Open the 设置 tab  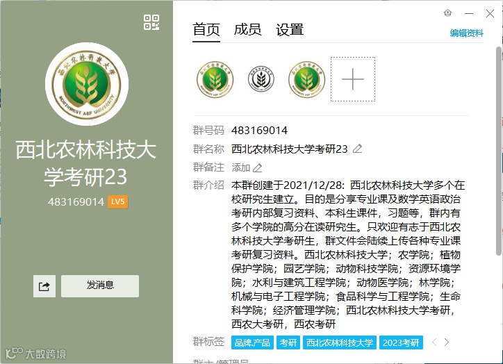click(x=290, y=30)
